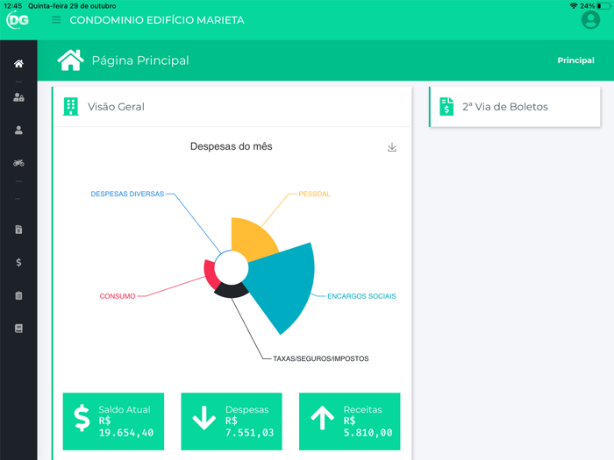Screen dimensions: 614x460
Task: Select the Saldo Atual tile
Action: pyautogui.click(x=113, y=421)
